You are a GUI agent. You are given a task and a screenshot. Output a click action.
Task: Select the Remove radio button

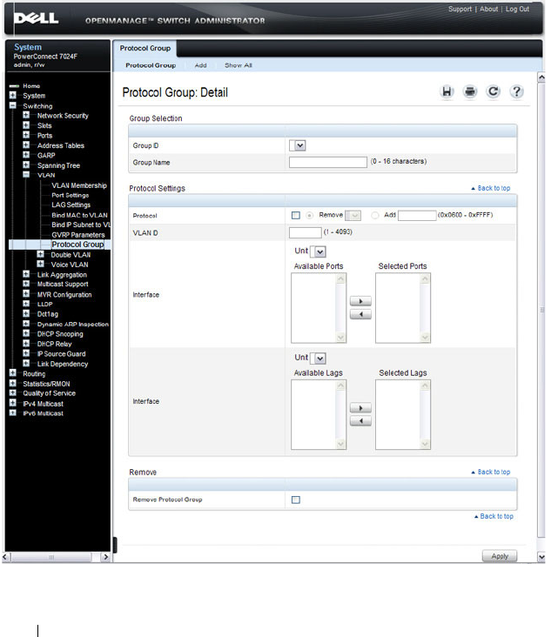point(310,215)
